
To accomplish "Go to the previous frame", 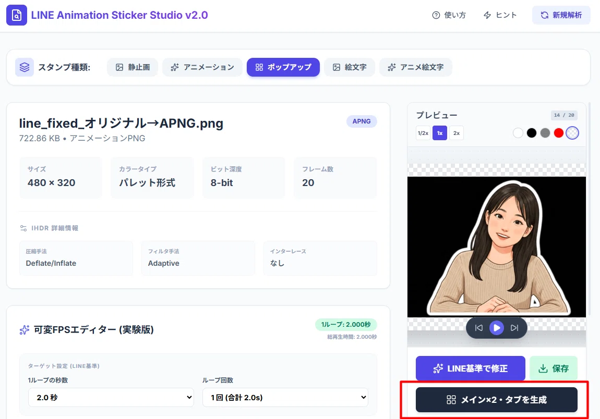I will [x=479, y=328].
